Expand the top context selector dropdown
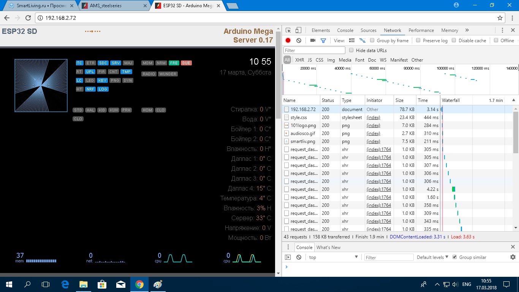The height and width of the screenshot is (292, 519). coord(333,257)
